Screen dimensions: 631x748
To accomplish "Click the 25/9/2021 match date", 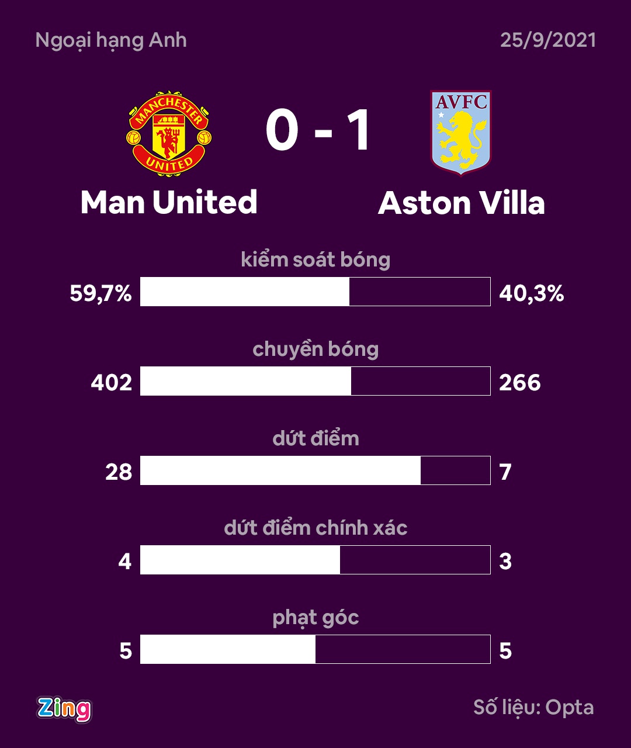I will [548, 40].
